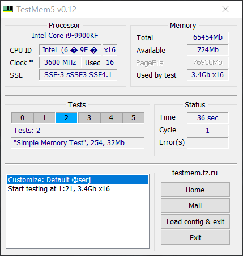Minimize the TestMem5 window
Image resolution: width=243 pixels, height=256 pixels.
pos(159,9)
